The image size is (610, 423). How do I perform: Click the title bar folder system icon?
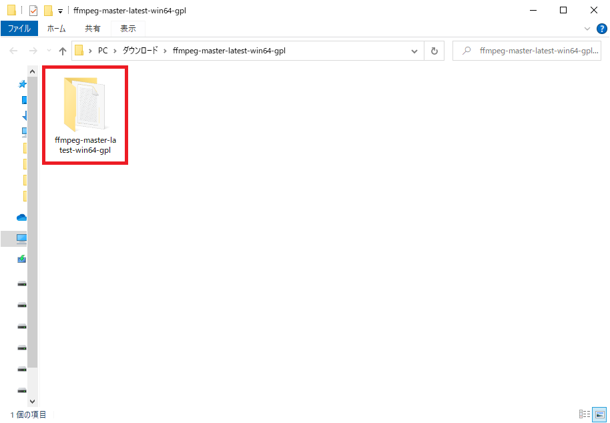[x=11, y=10]
